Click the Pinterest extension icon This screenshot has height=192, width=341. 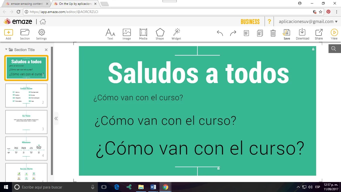click(329, 12)
